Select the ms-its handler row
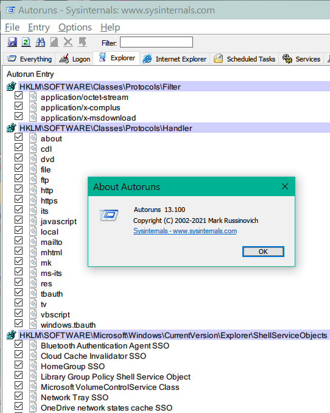 coord(51,273)
